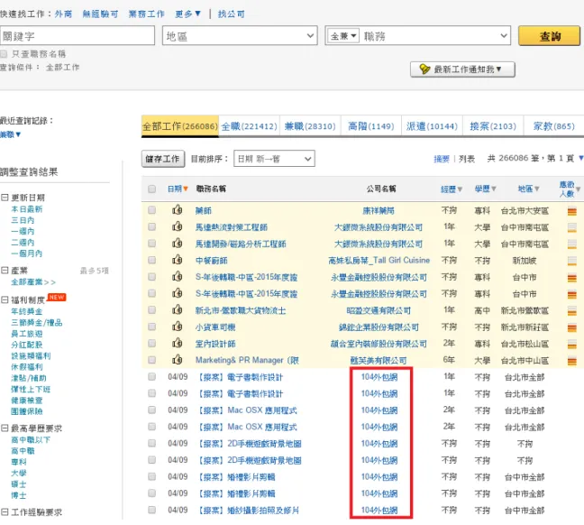584x525 pixels.
Task: Check the 只查職務名稱 checkbox
Action: click(5, 54)
